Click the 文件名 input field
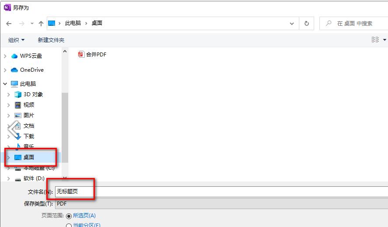 click(221, 192)
